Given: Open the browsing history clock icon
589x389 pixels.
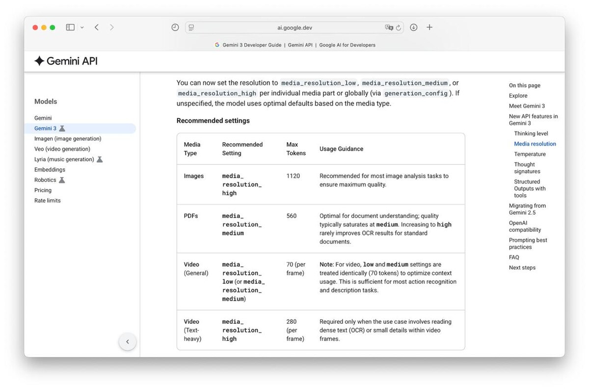Looking at the screenshot, I should (175, 27).
